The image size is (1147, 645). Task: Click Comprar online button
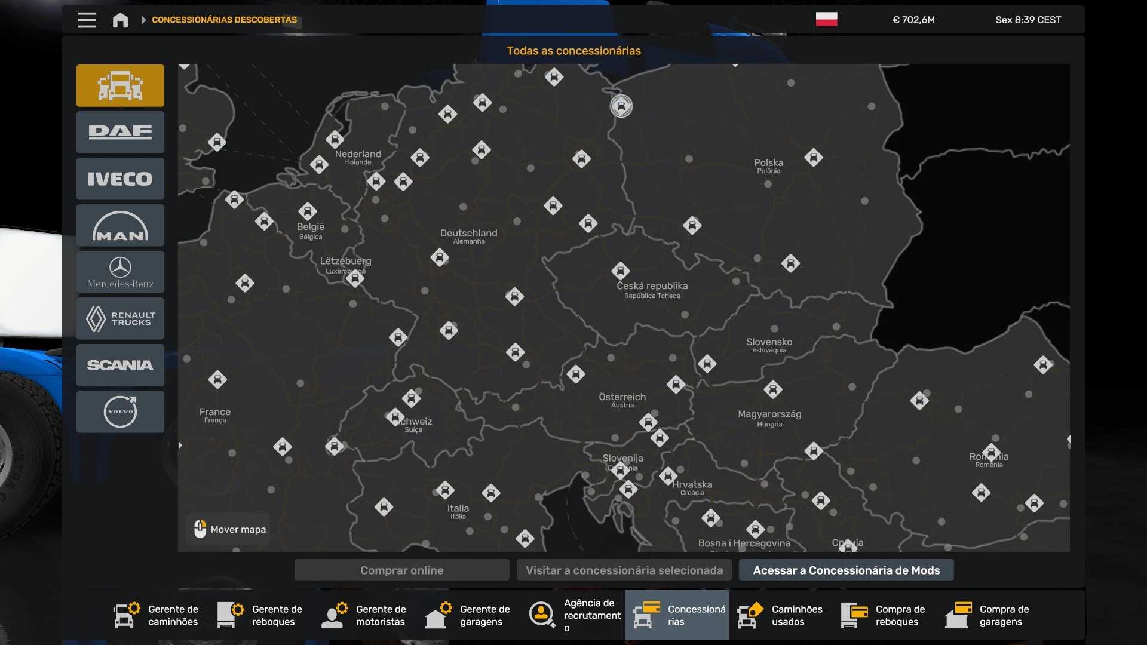coord(401,570)
